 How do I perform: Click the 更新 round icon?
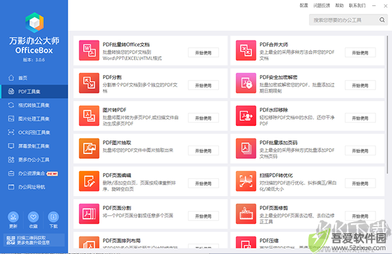coord(13,217)
